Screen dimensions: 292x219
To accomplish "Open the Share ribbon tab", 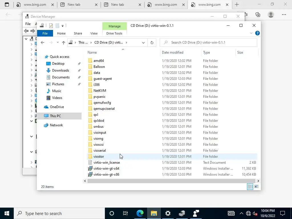I will [78, 33].
